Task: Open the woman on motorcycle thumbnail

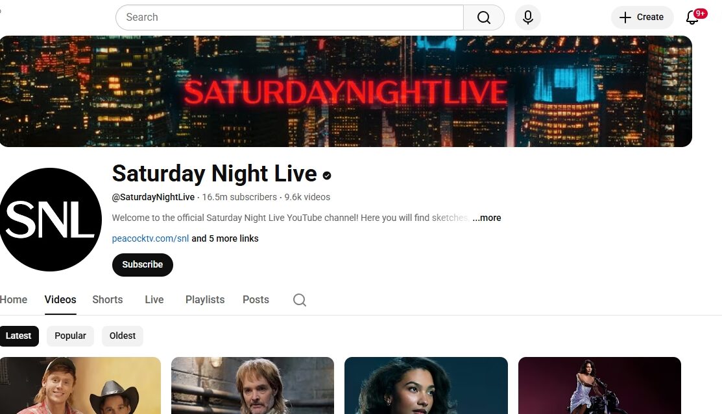Action: (599, 385)
